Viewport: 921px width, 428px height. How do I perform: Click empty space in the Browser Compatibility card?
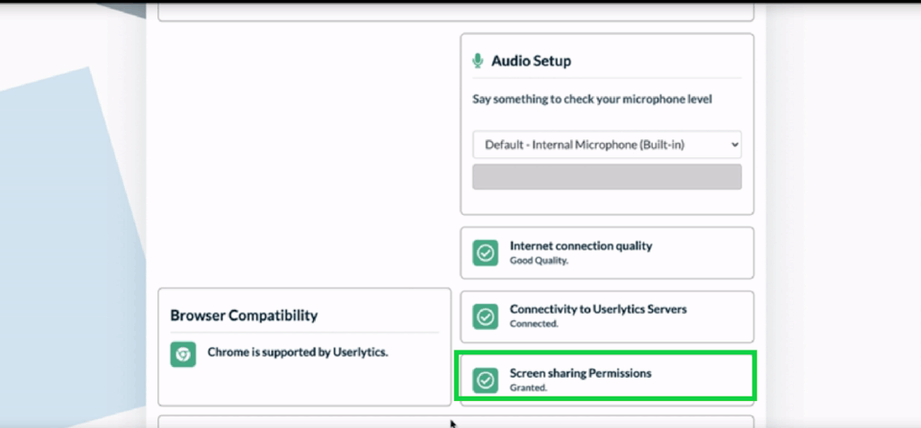click(x=306, y=387)
